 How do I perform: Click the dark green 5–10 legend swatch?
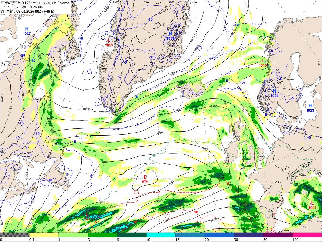point(132,235)
